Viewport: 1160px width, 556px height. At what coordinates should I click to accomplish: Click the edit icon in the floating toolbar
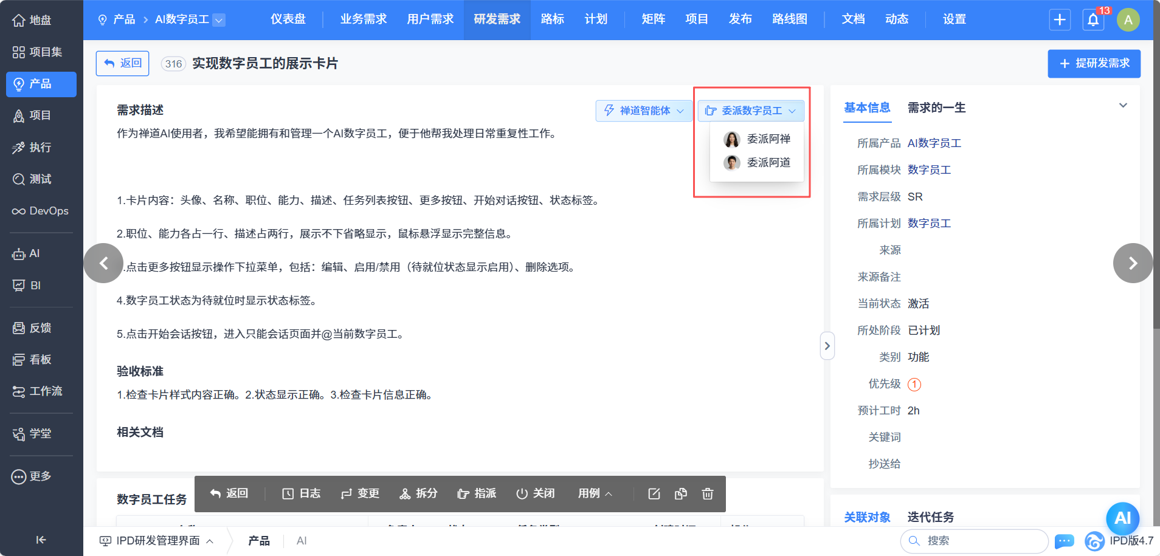coord(654,494)
